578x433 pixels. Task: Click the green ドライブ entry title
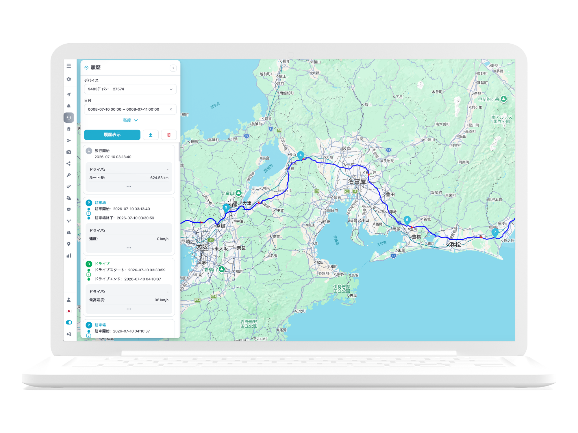102,264
